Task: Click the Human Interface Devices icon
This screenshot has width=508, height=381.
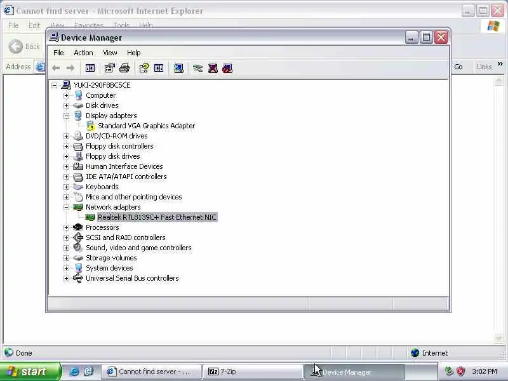Action: click(78, 166)
